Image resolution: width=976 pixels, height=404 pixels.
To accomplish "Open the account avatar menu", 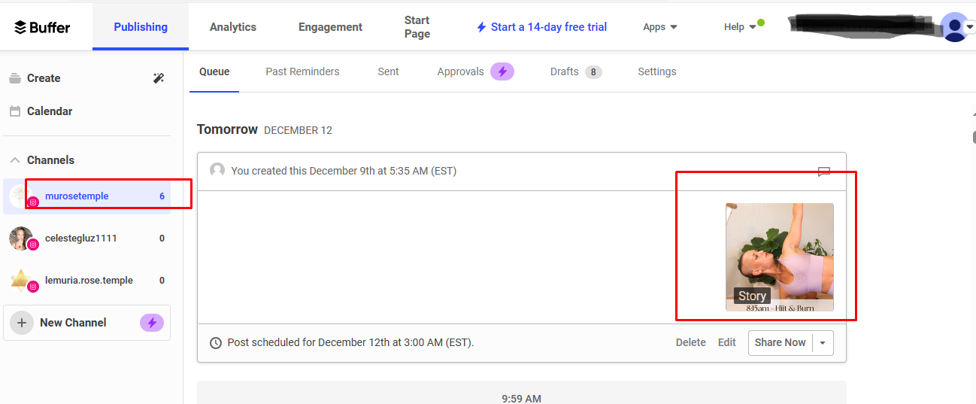I will (x=955, y=27).
